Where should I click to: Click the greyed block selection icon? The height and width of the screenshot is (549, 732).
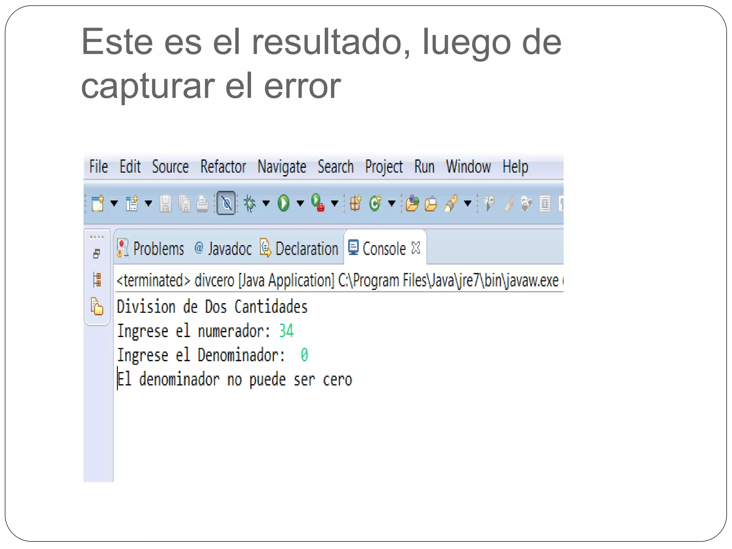click(545, 204)
